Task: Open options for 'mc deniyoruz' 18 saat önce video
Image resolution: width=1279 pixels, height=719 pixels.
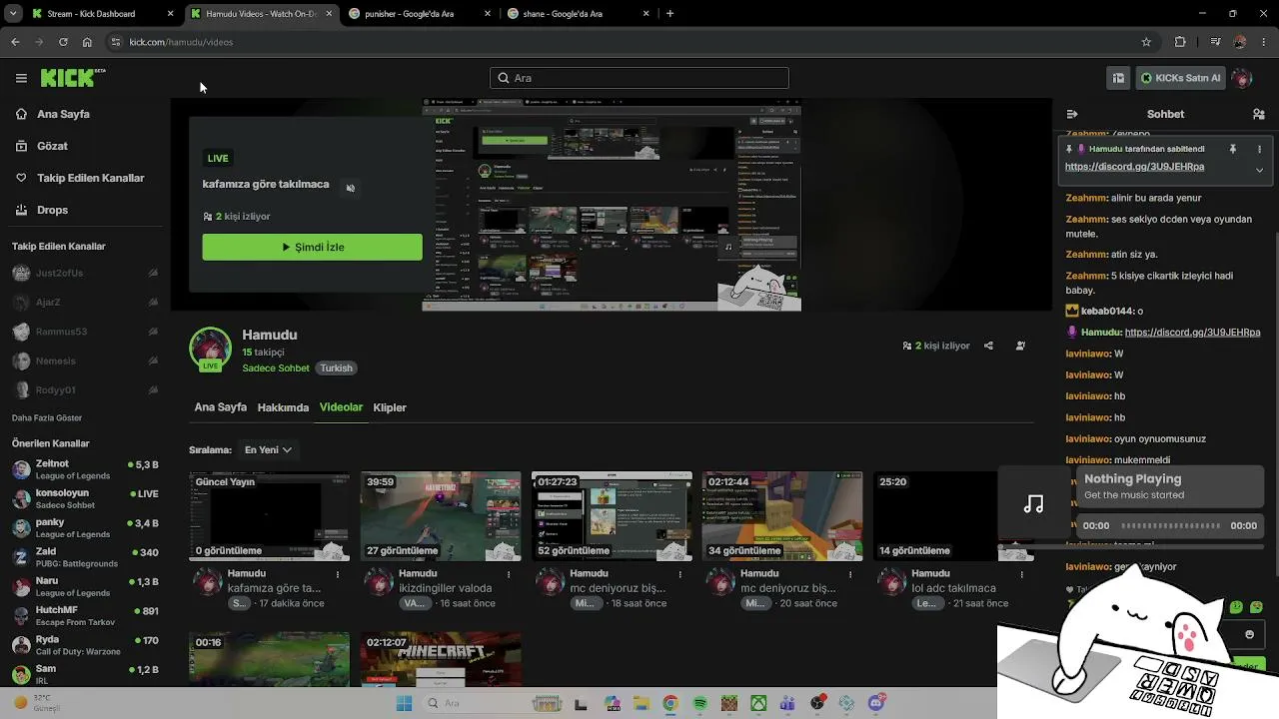Action: click(679, 574)
